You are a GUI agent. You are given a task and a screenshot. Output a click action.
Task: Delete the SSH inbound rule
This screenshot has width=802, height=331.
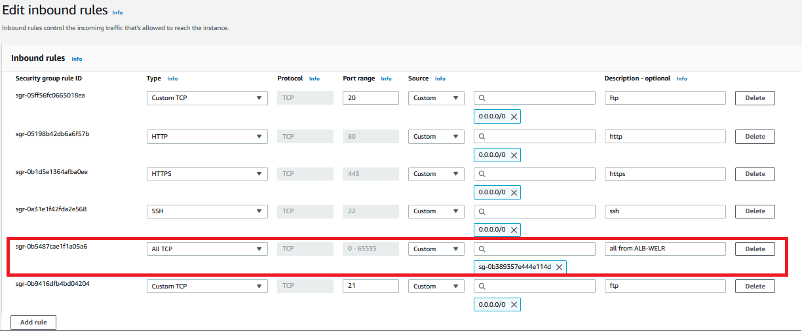[x=755, y=211]
